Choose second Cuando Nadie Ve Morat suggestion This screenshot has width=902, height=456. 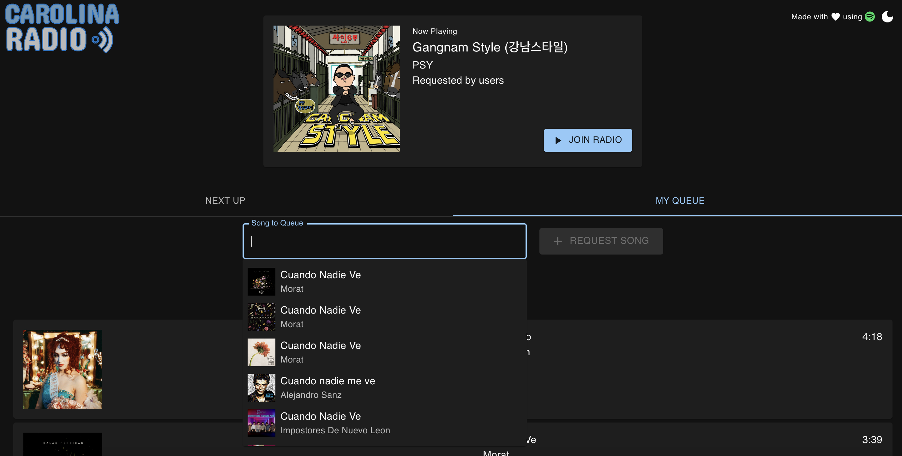[320, 317]
